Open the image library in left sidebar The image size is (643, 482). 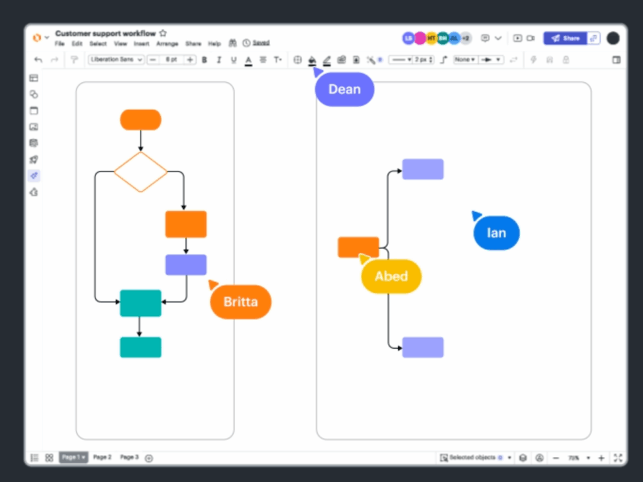(33, 126)
